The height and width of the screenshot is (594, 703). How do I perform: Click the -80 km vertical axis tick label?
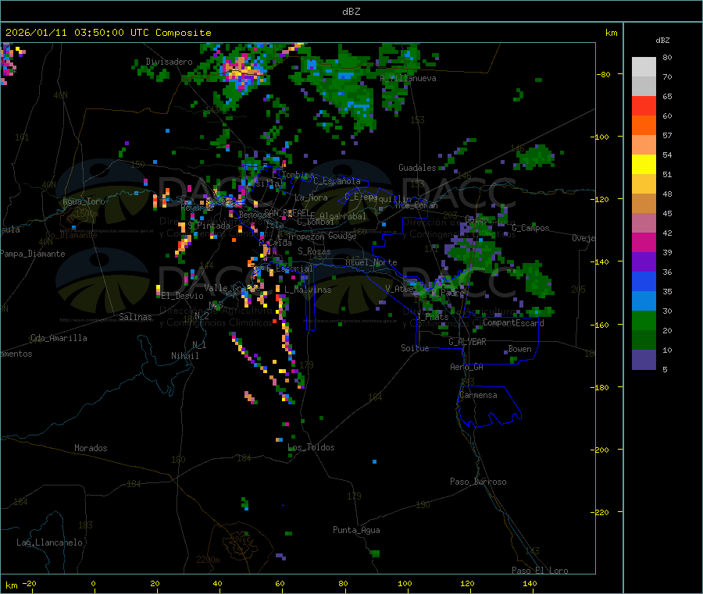coord(602,74)
